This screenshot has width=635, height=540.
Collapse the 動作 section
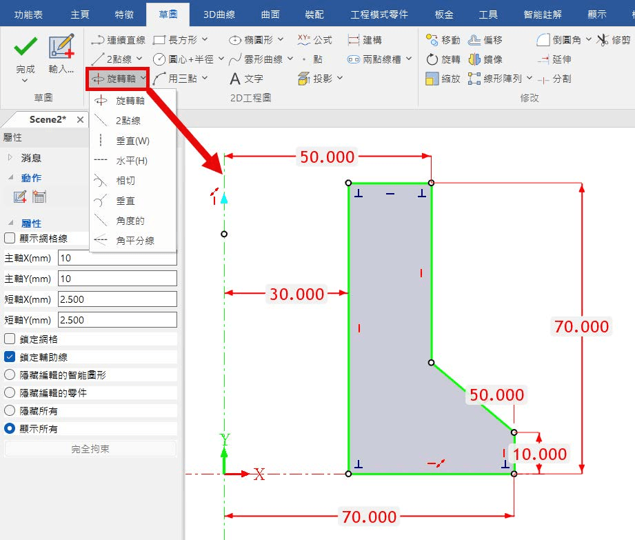[x=11, y=177]
